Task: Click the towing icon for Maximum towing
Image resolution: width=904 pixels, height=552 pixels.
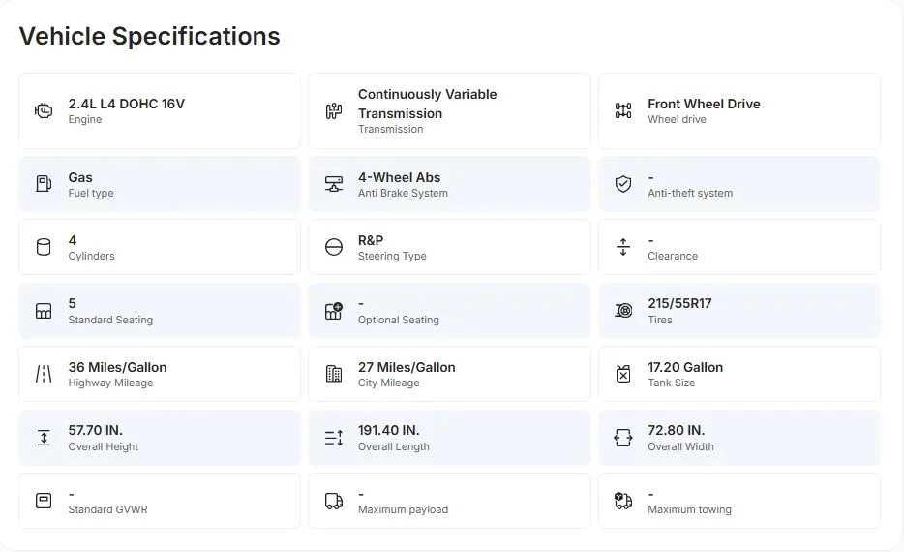Action: [x=623, y=501]
